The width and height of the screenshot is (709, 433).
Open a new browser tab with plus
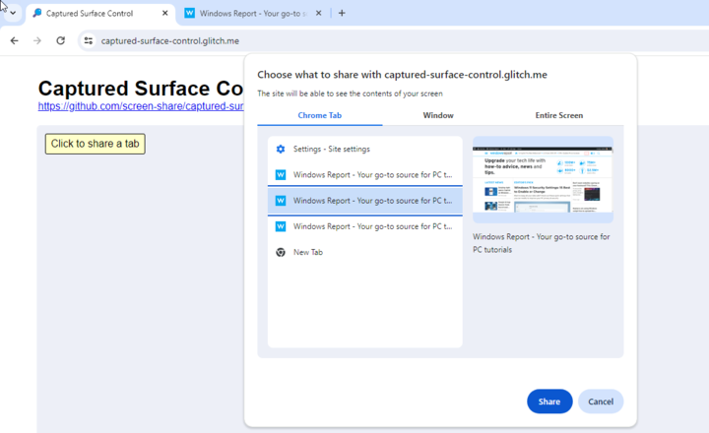pyautogui.click(x=342, y=13)
